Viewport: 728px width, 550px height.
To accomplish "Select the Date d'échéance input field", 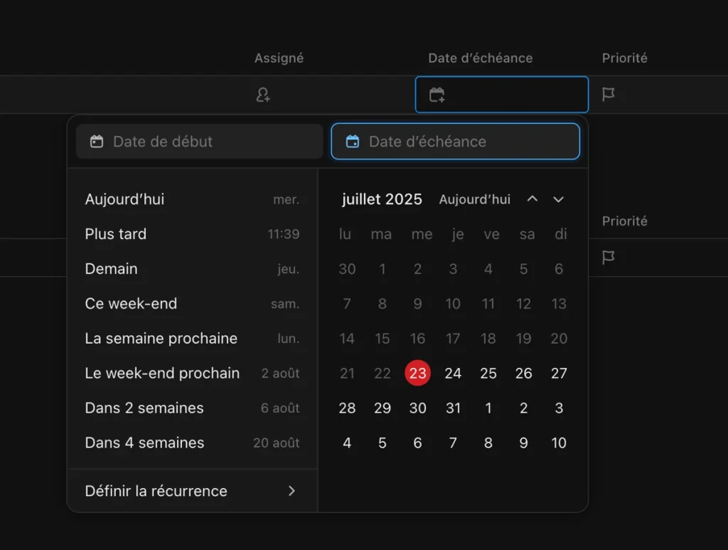I will [456, 142].
